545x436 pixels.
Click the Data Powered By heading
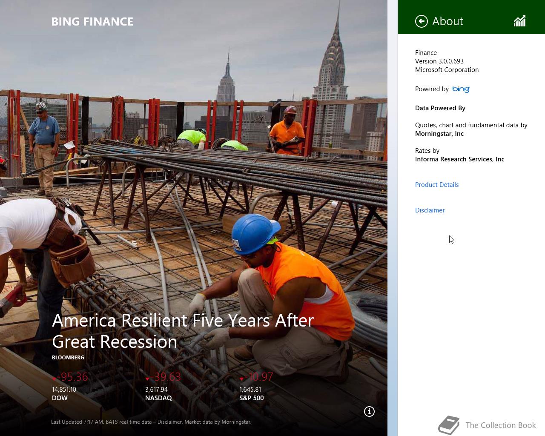440,108
